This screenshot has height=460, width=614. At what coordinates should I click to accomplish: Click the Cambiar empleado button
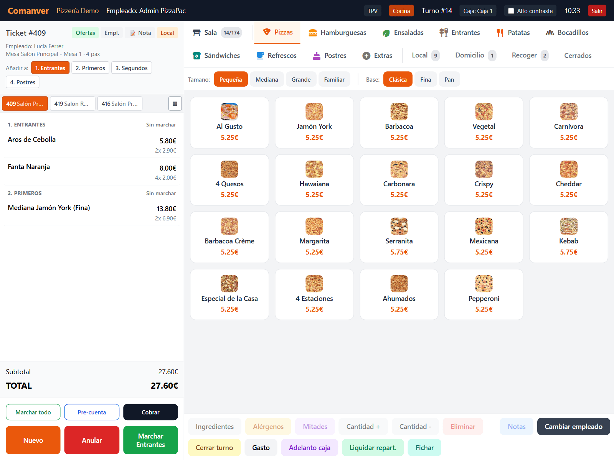(x=573, y=426)
